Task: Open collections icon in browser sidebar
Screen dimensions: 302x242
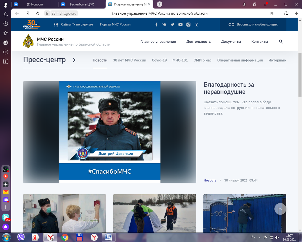Action: click(x=6, y=43)
